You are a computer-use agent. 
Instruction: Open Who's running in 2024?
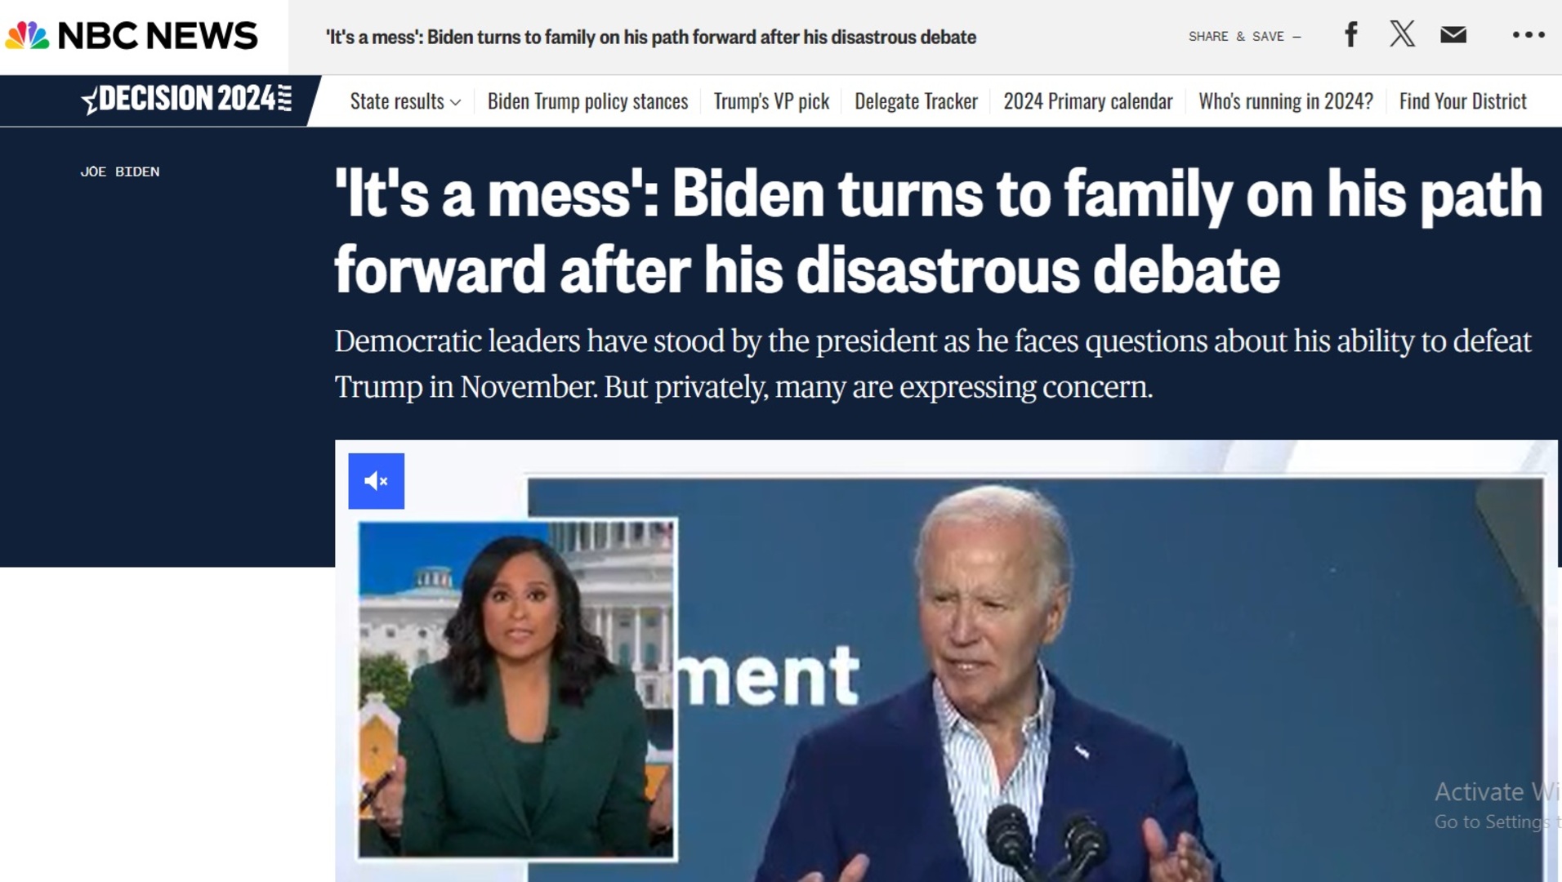(x=1285, y=101)
